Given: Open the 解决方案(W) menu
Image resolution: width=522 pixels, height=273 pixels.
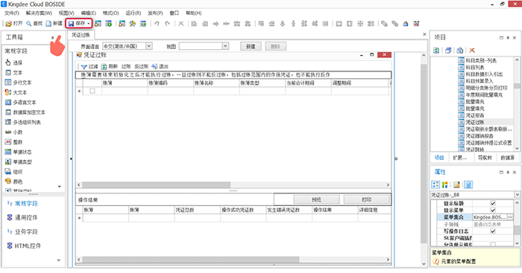Looking at the screenshot, I should coord(39,13).
